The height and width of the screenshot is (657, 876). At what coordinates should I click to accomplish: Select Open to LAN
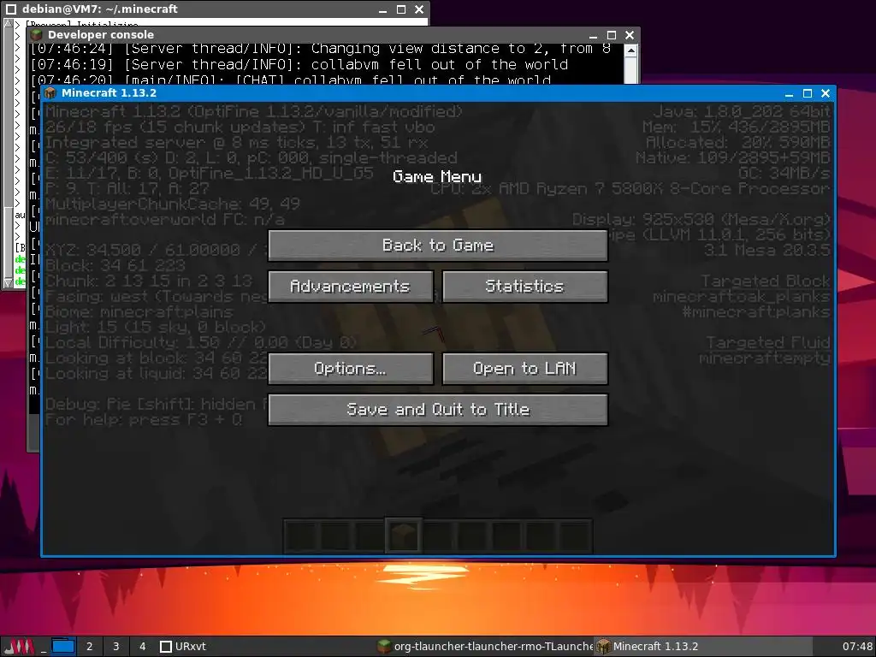(524, 369)
